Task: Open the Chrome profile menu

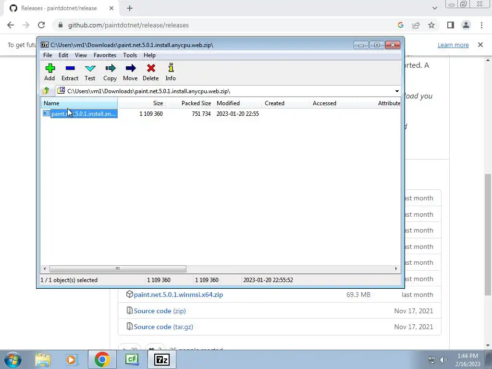Action: click(x=466, y=25)
